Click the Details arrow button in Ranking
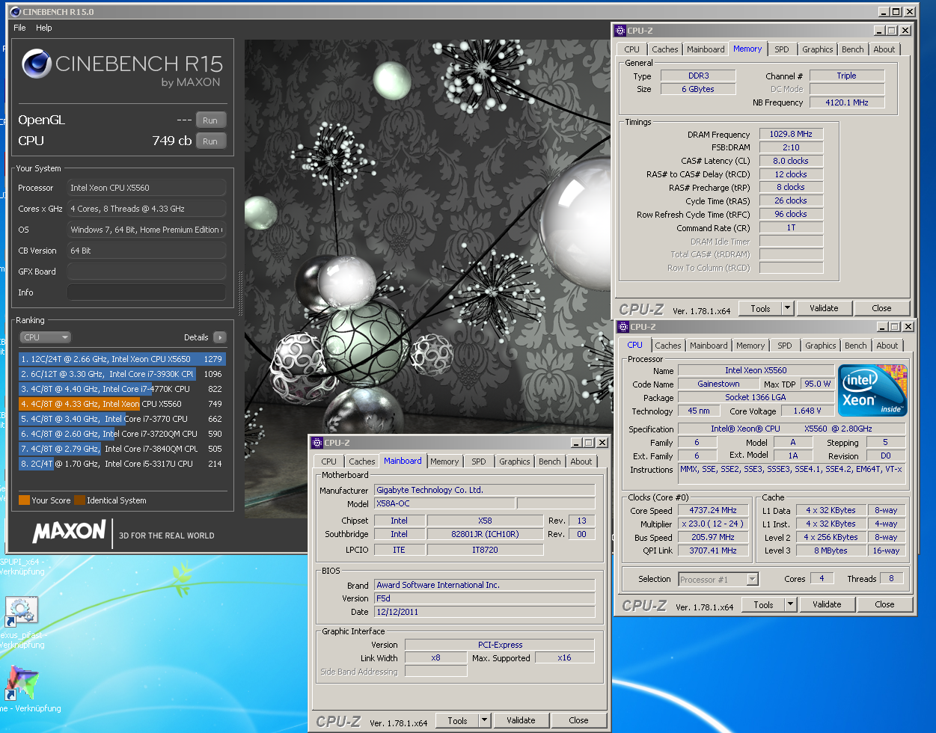This screenshot has width=936, height=733. (220, 337)
